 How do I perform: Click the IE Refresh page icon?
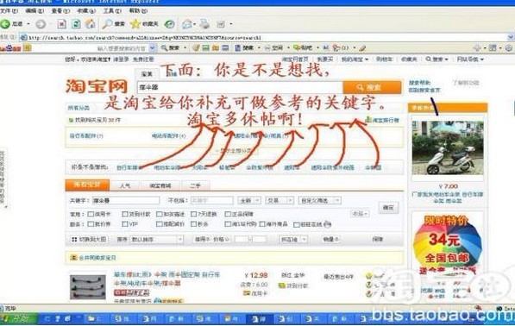click(76, 24)
